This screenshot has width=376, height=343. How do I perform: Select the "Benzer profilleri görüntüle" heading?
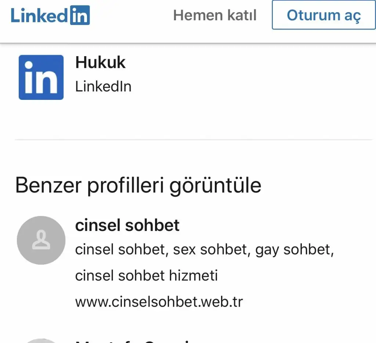pyautogui.click(x=138, y=185)
